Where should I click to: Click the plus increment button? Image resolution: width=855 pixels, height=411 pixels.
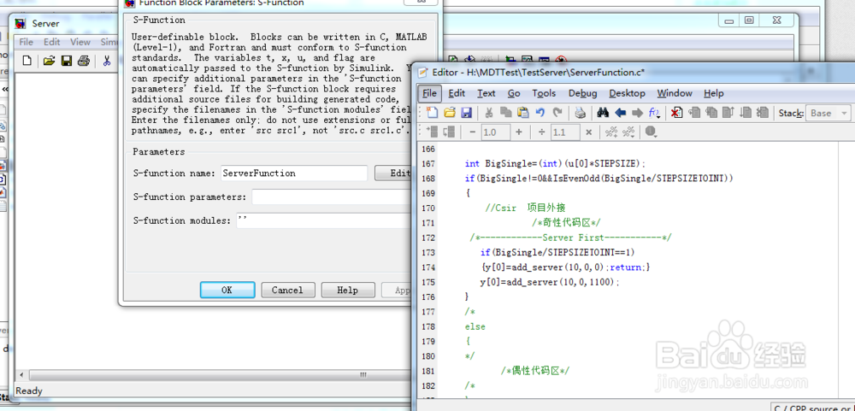519,132
